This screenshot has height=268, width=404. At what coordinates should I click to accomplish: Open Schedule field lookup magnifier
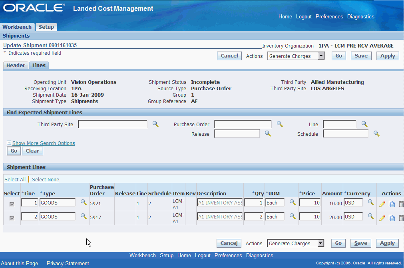coord(376,134)
